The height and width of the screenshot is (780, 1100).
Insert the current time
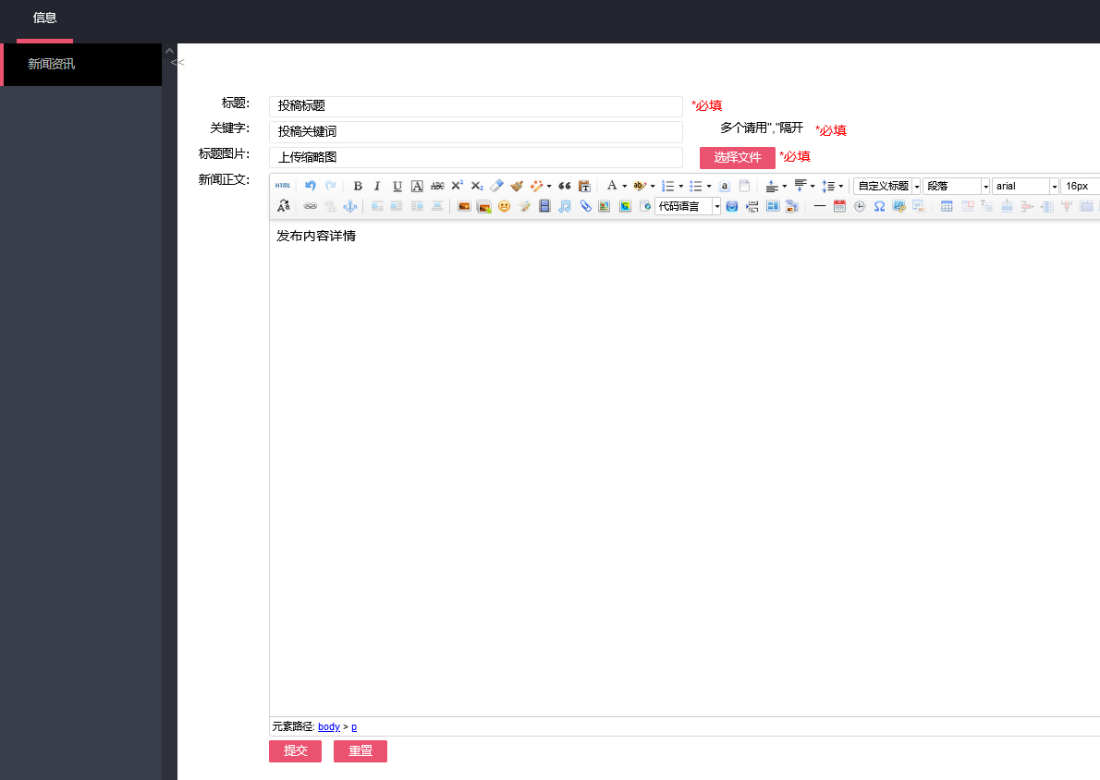click(860, 206)
